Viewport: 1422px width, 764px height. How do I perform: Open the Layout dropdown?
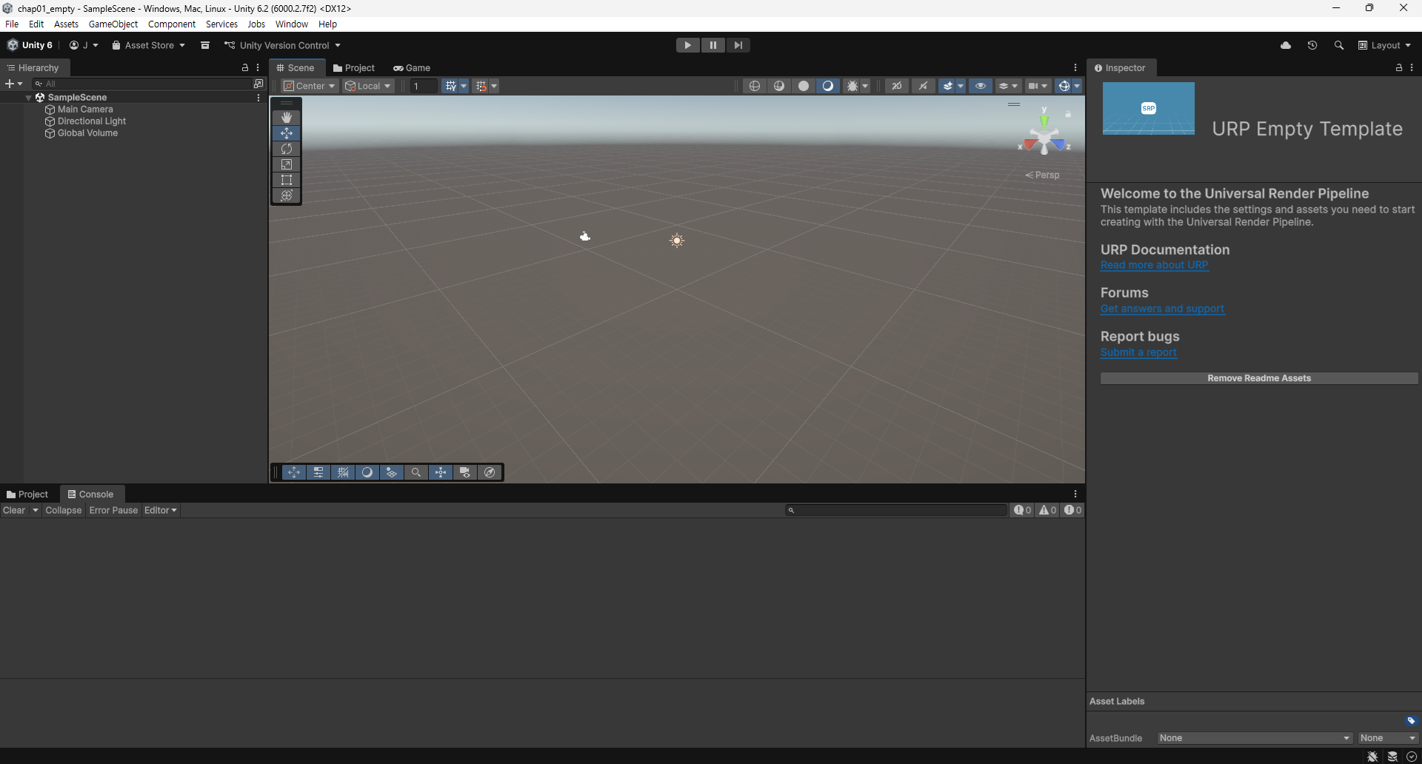click(x=1384, y=45)
